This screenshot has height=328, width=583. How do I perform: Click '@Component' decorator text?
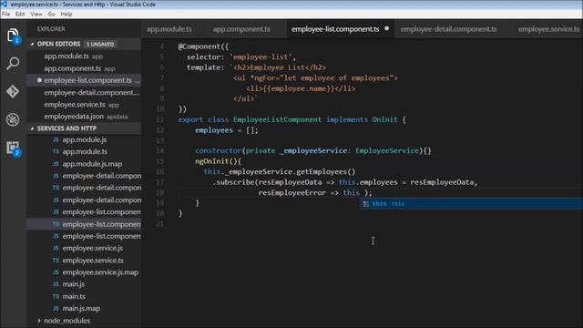199,46
